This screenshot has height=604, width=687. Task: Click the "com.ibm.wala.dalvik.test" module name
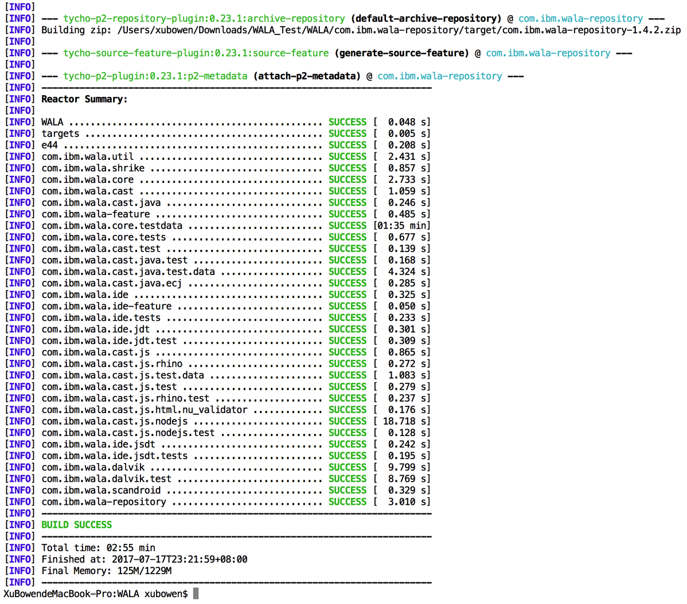pos(107,479)
